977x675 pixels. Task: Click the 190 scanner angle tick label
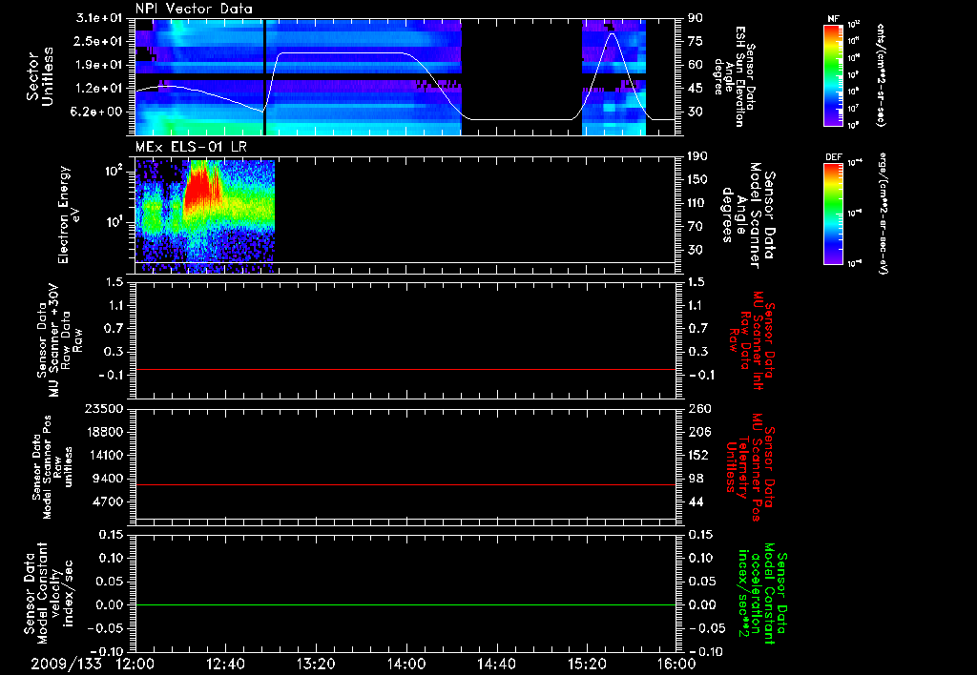[x=697, y=156]
